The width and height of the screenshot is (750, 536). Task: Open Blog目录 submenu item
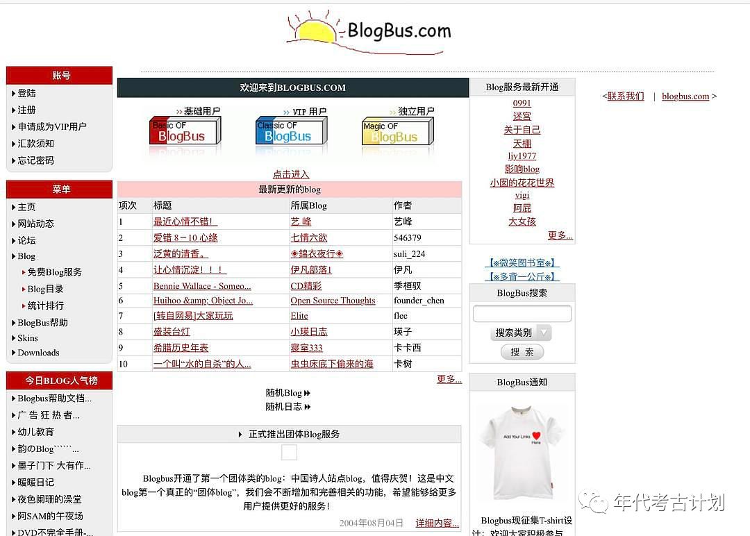tap(45, 289)
